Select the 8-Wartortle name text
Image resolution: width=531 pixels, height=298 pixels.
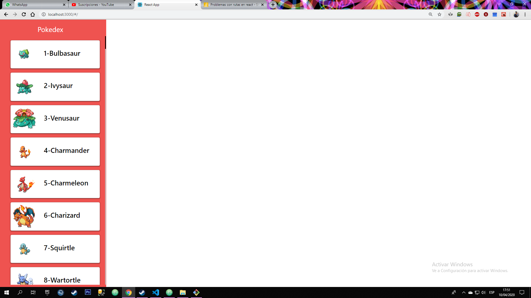[62, 280]
